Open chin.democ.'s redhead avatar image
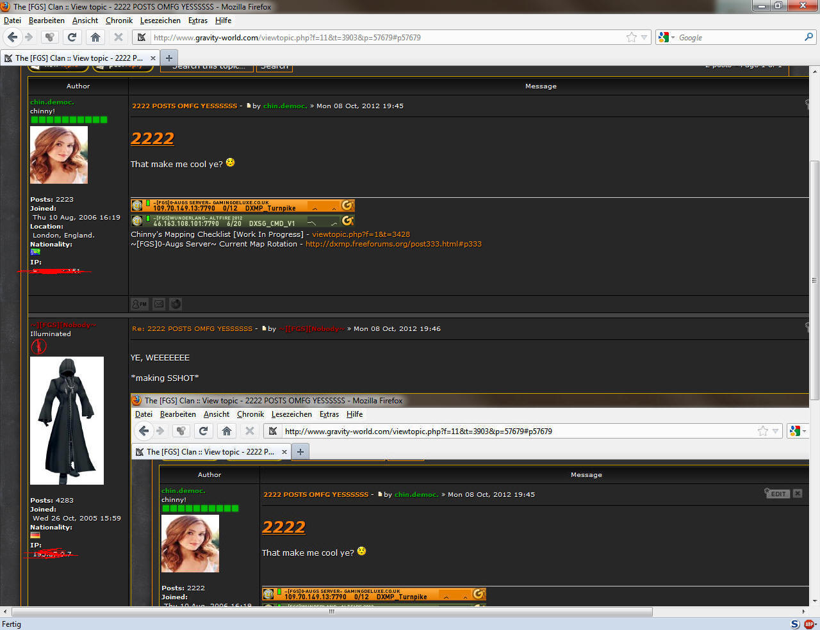Screen dimensions: 820x630 59,155
